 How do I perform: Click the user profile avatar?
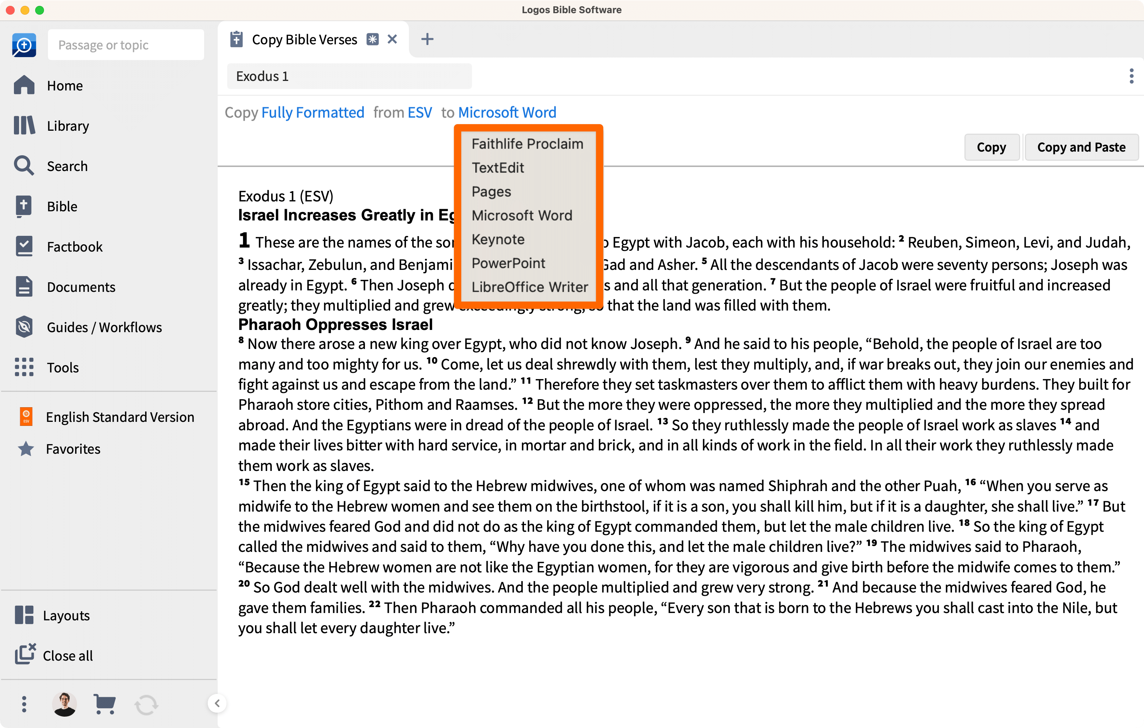[64, 704]
